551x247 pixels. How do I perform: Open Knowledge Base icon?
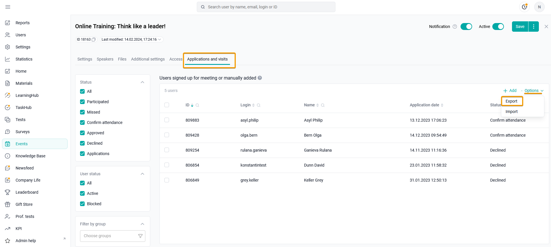coord(8,156)
